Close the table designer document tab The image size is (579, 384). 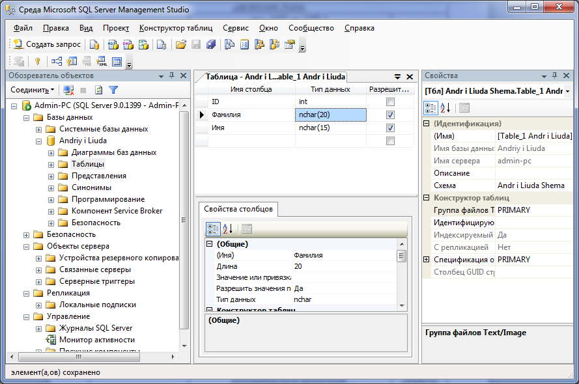tap(410, 77)
